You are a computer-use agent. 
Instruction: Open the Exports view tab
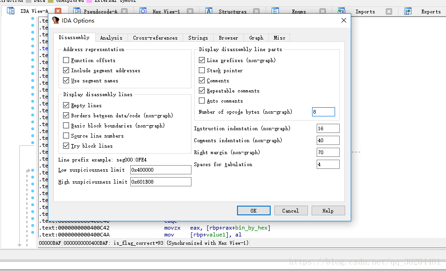click(431, 12)
